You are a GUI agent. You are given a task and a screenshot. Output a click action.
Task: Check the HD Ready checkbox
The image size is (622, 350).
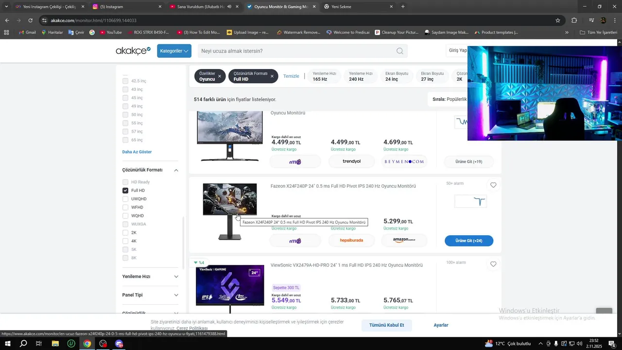click(x=125, y=182)
